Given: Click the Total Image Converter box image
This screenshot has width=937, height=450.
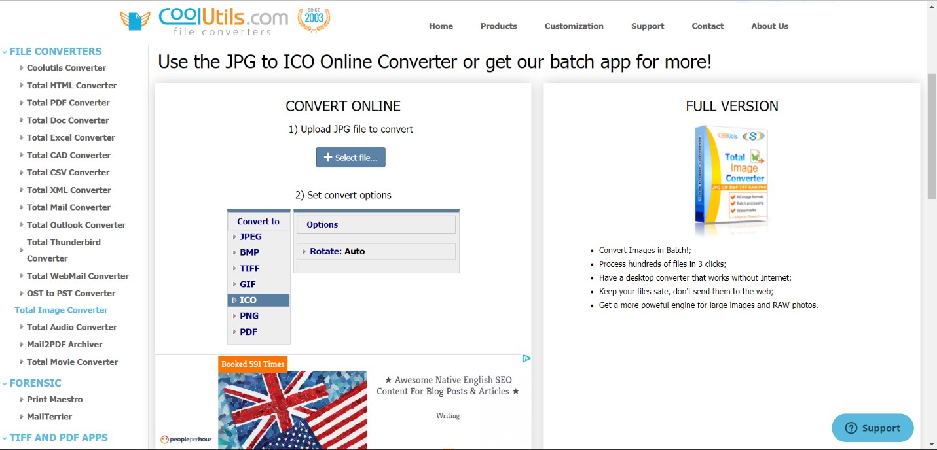Looking at the screenshot, I should point(731,179).
